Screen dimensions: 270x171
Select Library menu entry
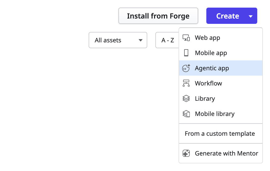(221, 98)
